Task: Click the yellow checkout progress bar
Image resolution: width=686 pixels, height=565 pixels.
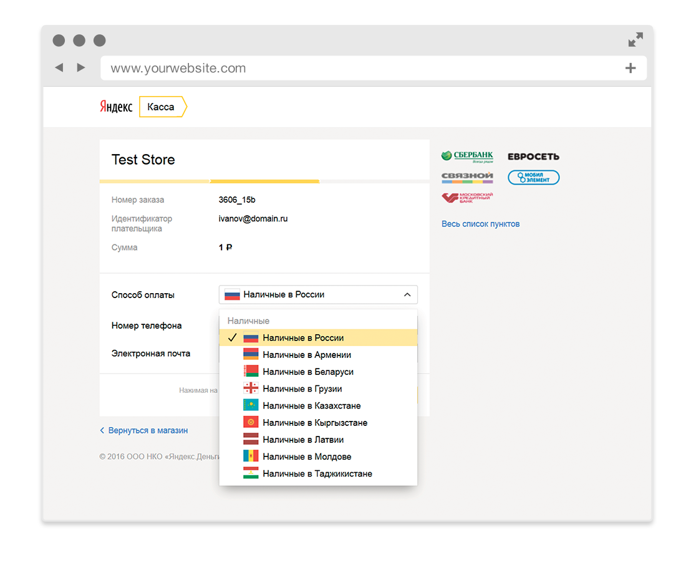Action: 264,181
